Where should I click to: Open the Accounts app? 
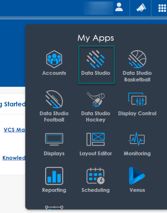point(54,63)
